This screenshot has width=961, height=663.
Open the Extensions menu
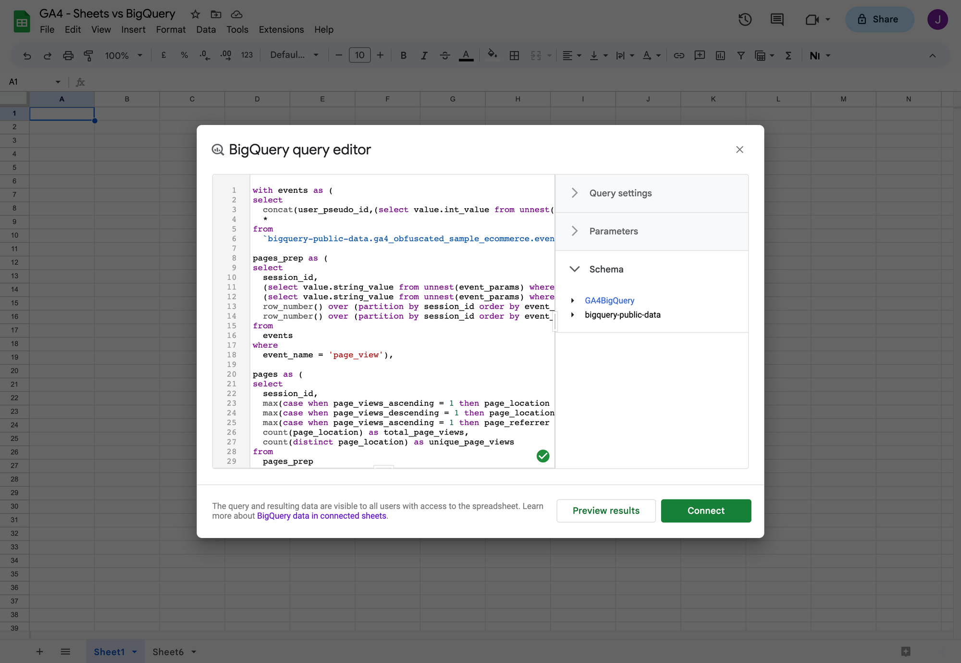pyautogui.click(x=281, y=30)
